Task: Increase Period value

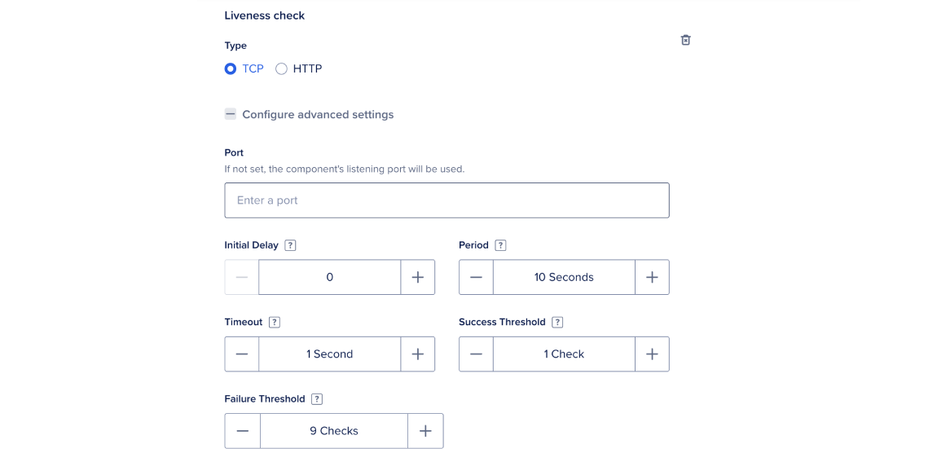Action: pos(652,277)
